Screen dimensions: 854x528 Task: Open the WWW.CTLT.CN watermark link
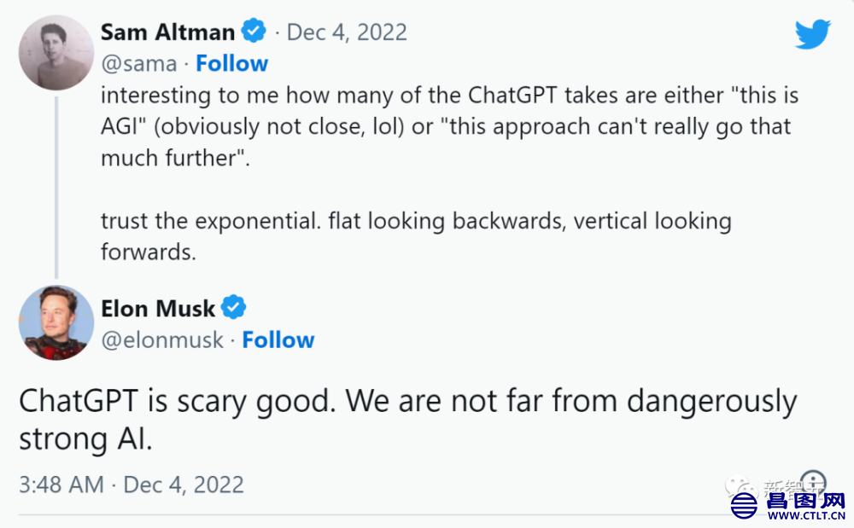click(x=806, y=515)
